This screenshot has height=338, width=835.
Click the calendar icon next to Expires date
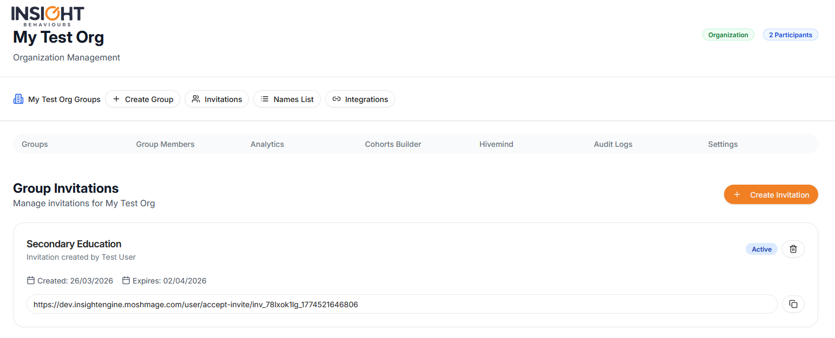coord(126,281)
